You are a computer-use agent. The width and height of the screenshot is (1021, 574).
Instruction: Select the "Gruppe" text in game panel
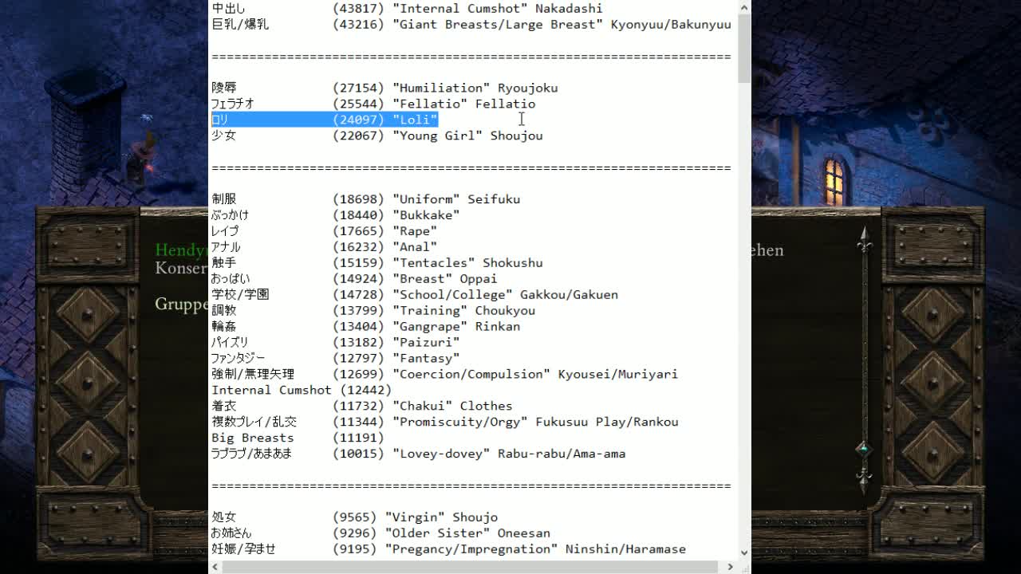(x=181, y=304)
